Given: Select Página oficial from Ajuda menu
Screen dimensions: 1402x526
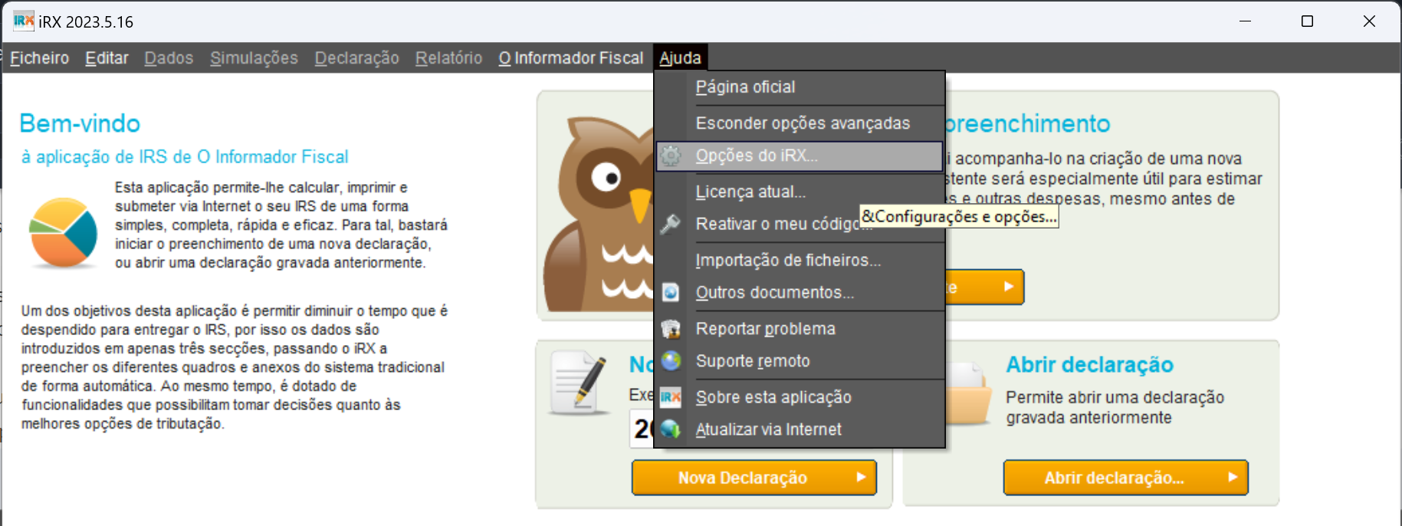Looking at the screenshot, I should [x=800, y=87].
